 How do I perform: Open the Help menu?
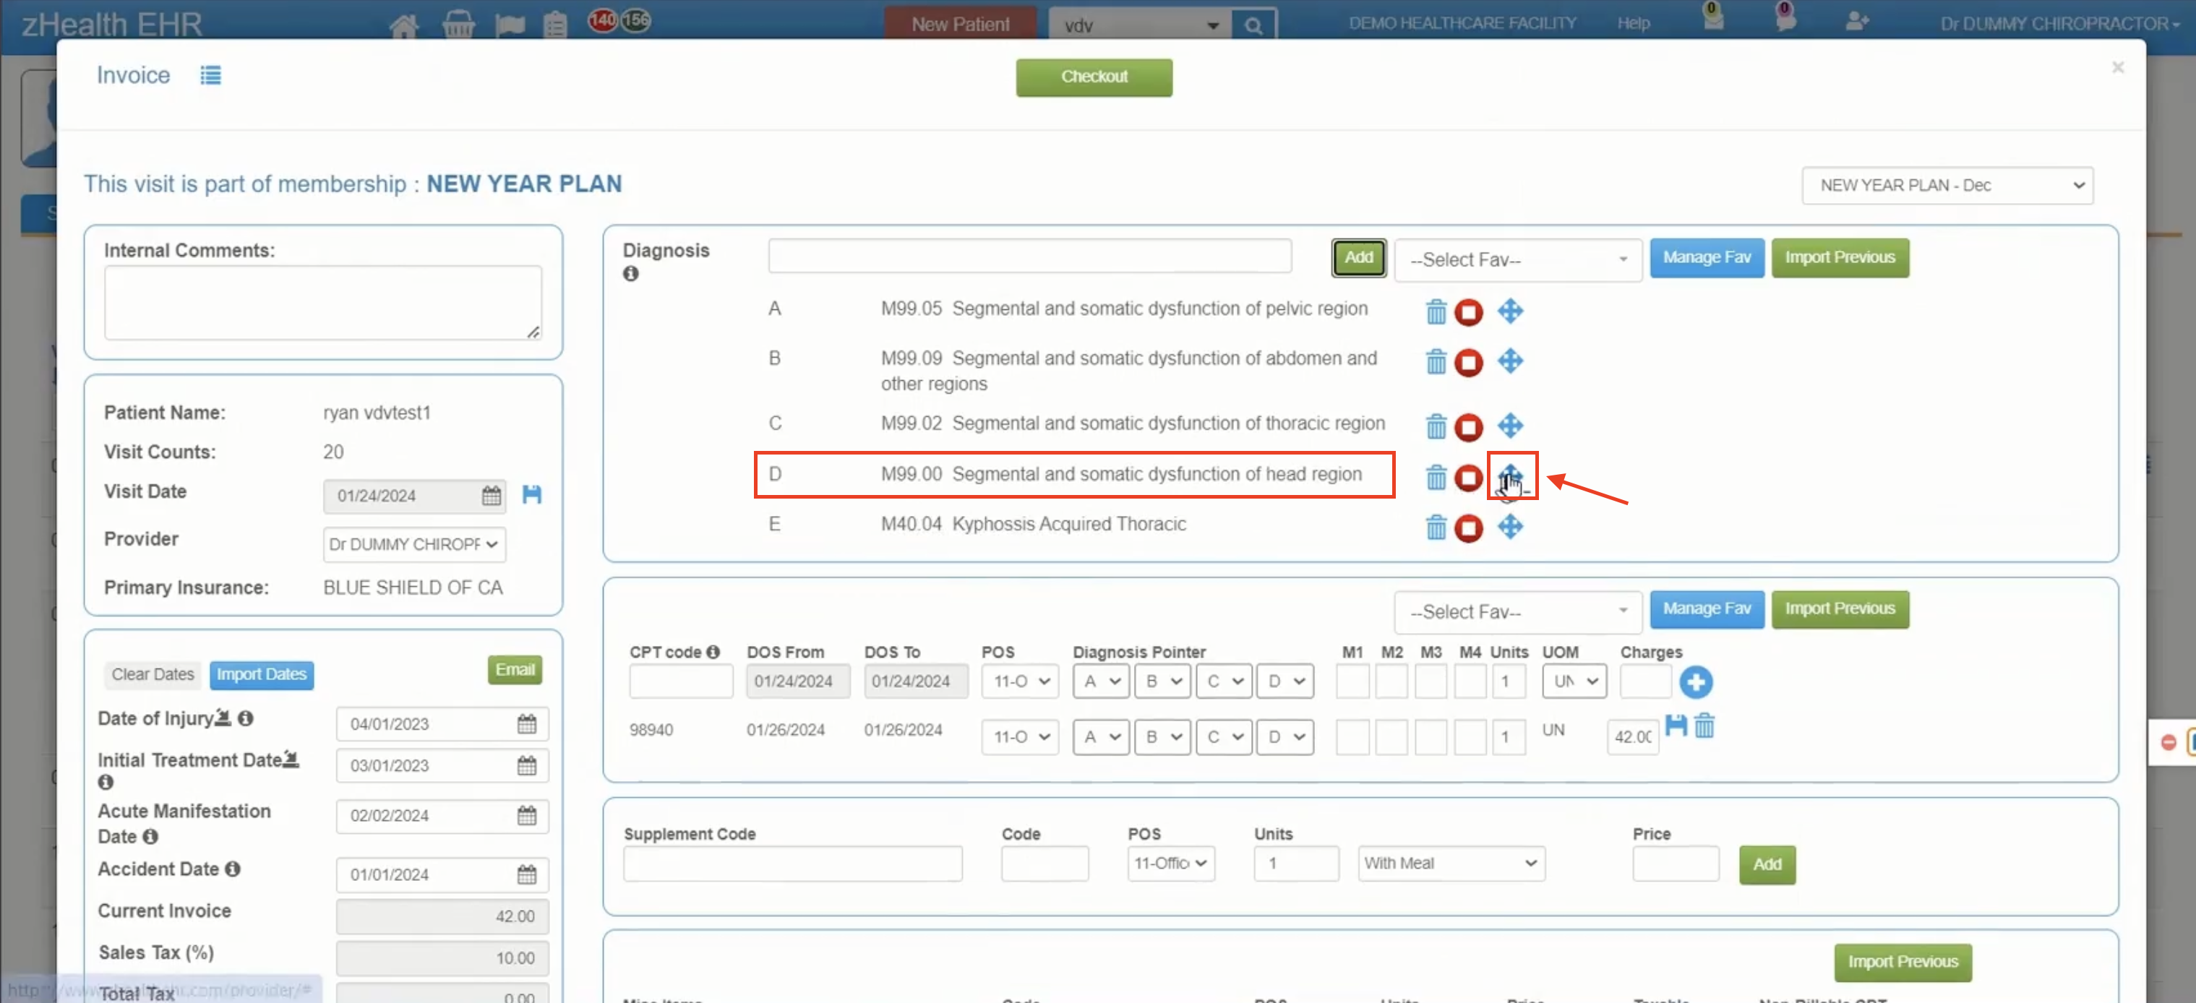(1634, 23)
